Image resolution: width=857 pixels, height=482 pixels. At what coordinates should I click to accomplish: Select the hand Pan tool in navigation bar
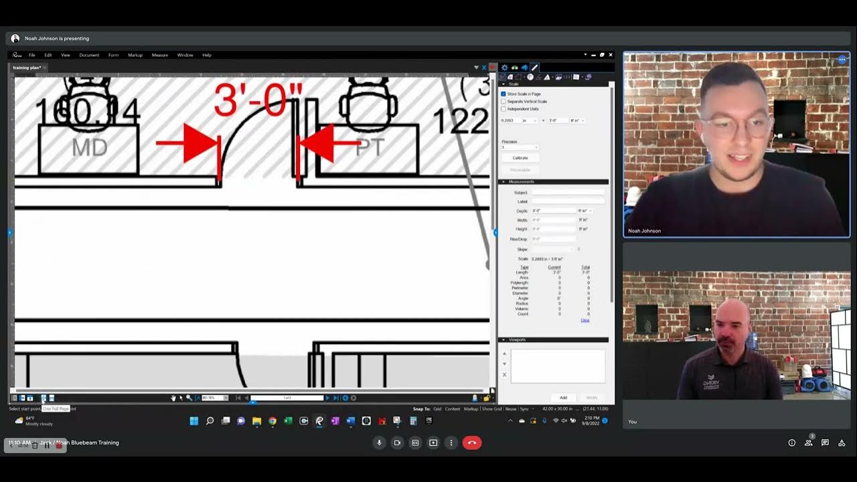(x=173, y=398)
